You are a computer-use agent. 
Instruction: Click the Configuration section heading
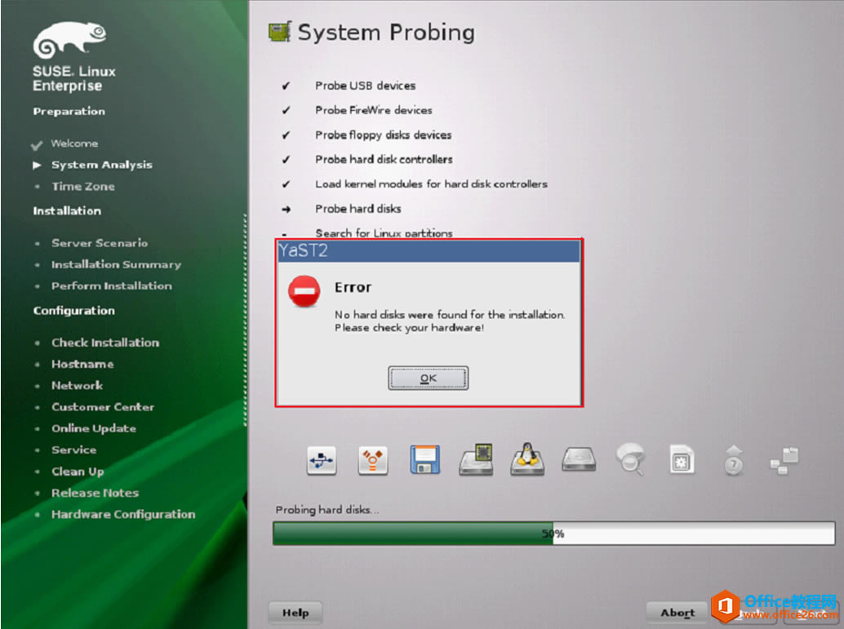coord(73,311)
